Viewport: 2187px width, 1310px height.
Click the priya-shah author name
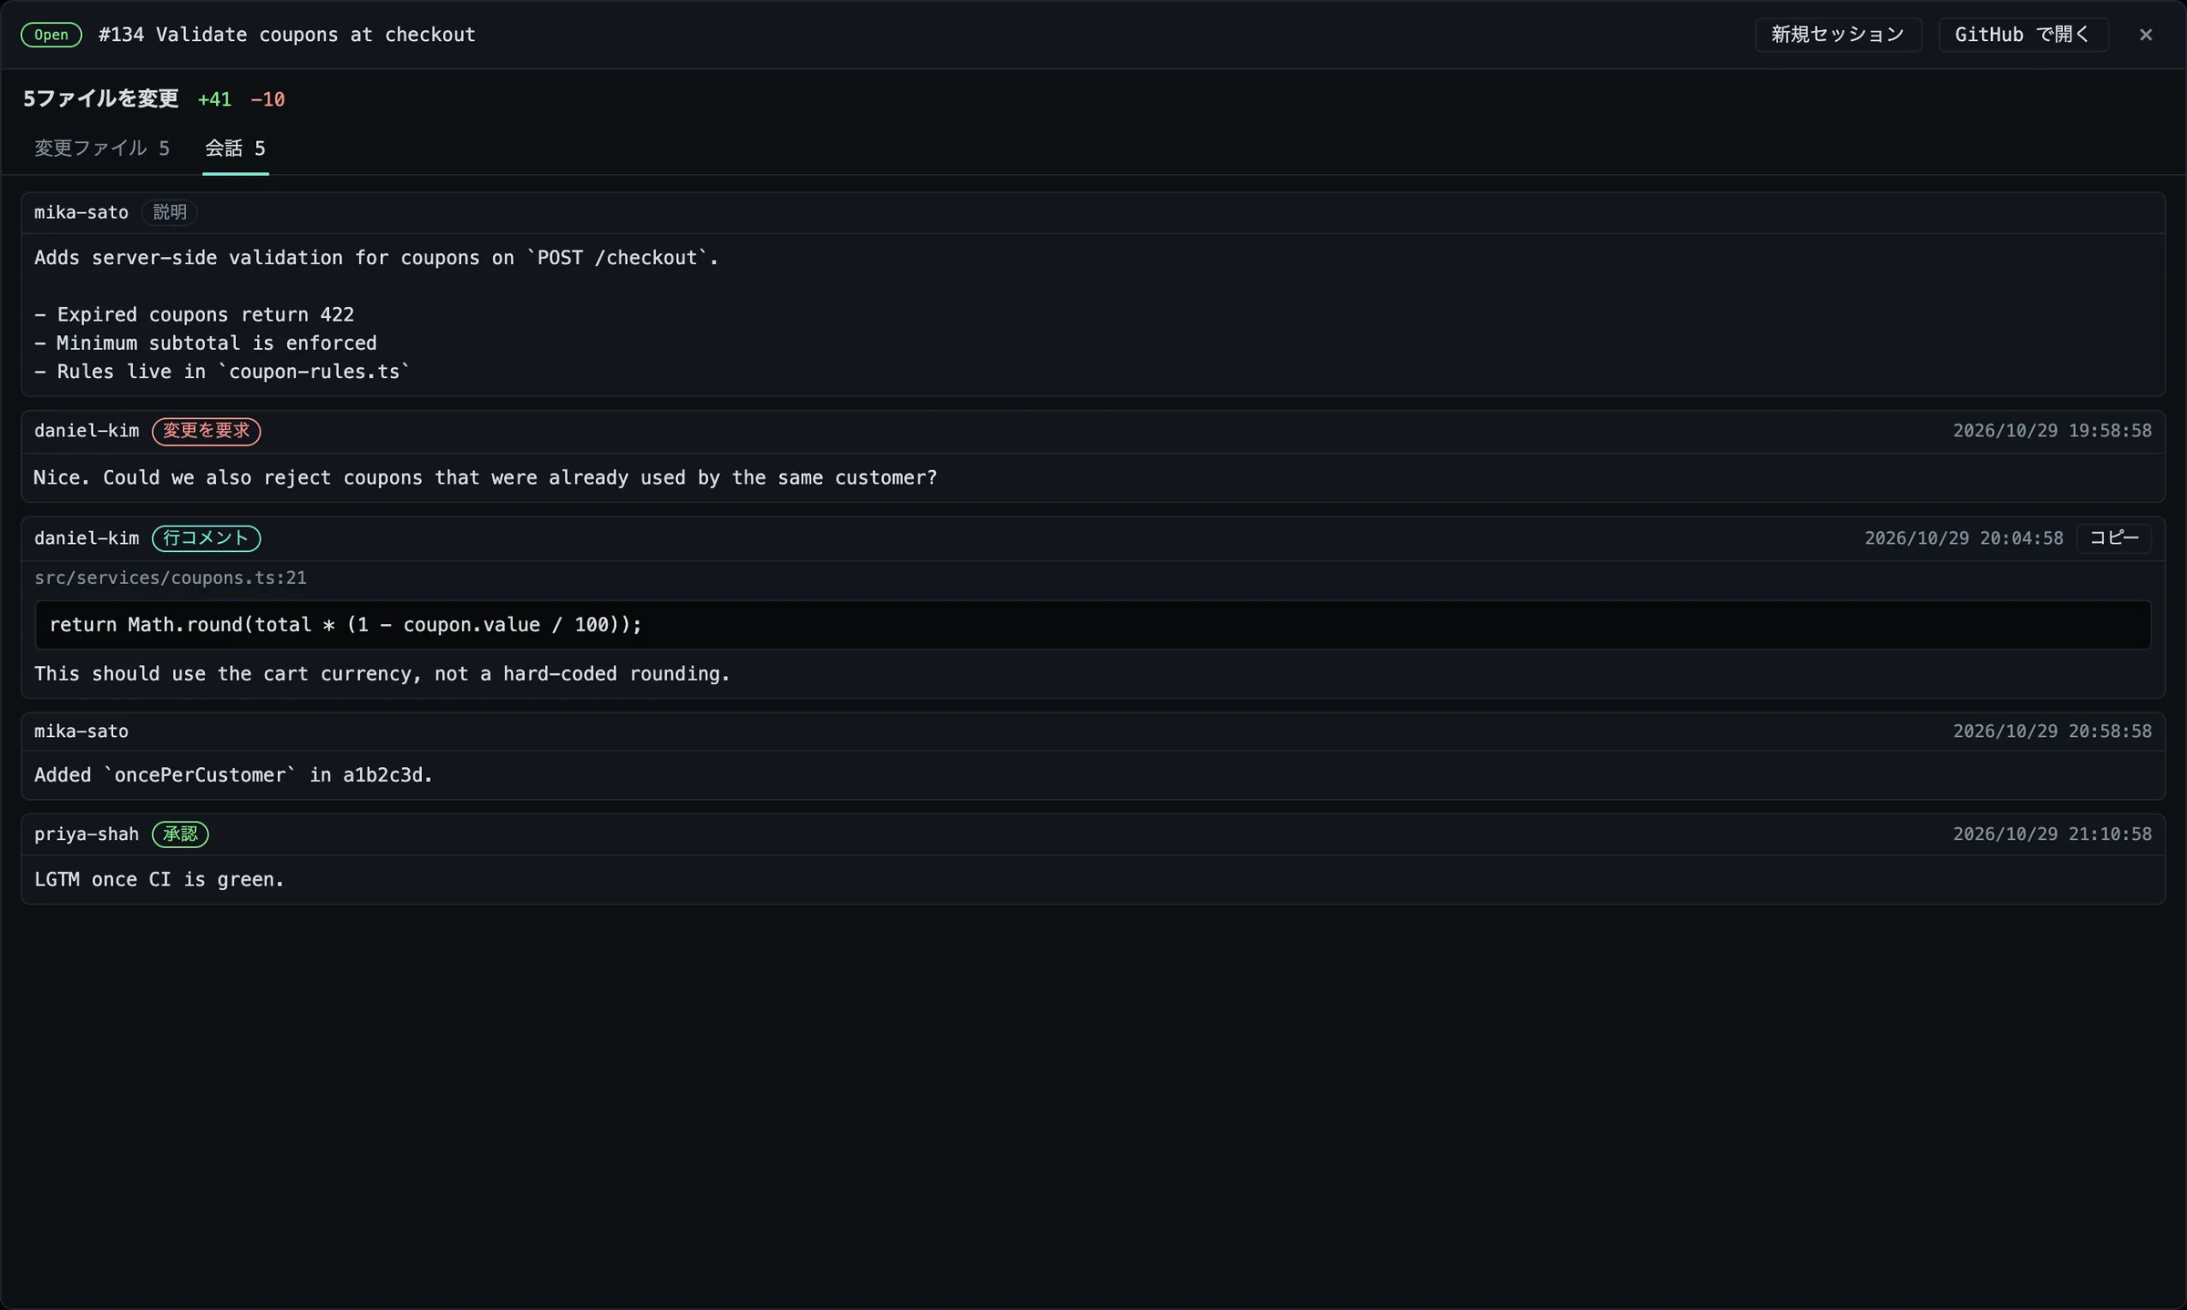[87, 834]
